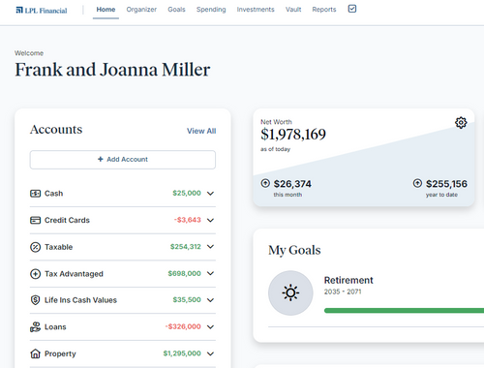
Task: Click the -$3,643 Credit Cards balance
Action: pos(188,220)
